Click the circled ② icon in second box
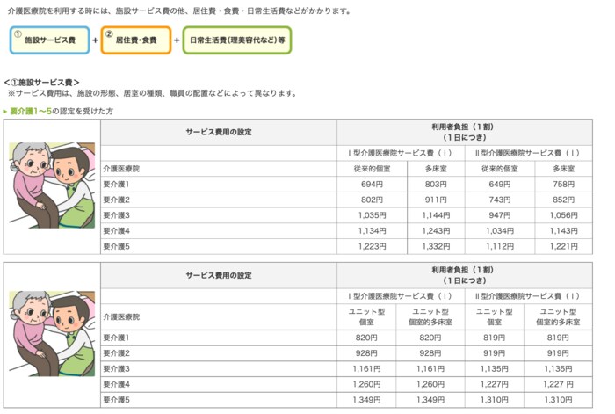615x414 pixels. point(108,33)
